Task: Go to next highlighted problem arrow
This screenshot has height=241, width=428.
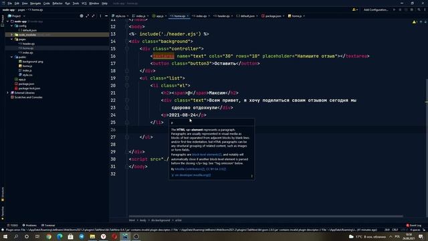Action: pyautogui.click(x=425, y=22)
